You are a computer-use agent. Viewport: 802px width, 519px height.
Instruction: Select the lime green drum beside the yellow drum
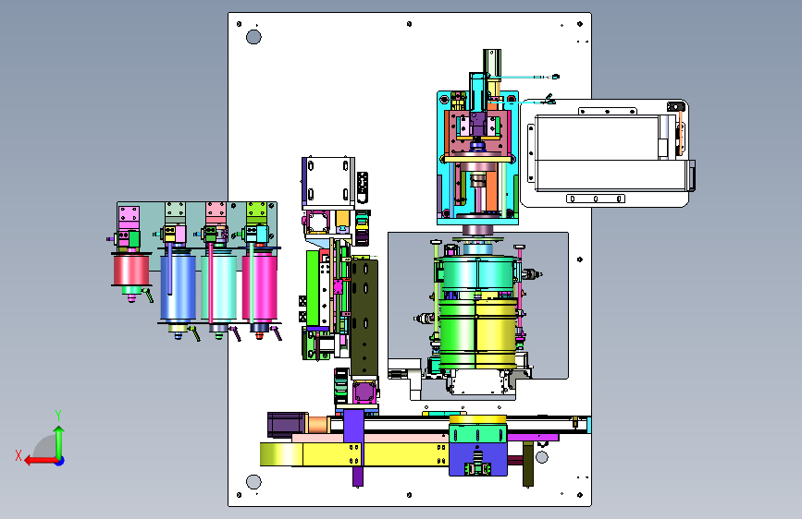tap(458, 333)
